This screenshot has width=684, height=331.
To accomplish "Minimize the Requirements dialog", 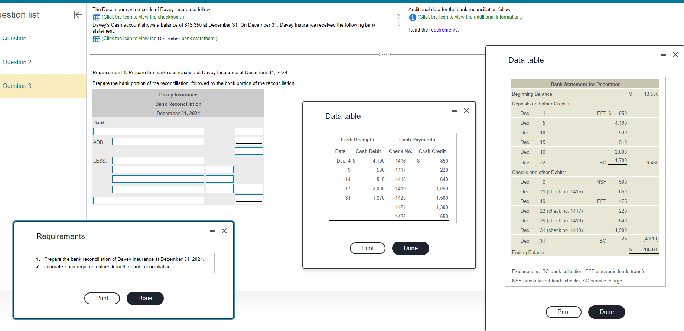I will pyautogui.click(x=212, y=231).
